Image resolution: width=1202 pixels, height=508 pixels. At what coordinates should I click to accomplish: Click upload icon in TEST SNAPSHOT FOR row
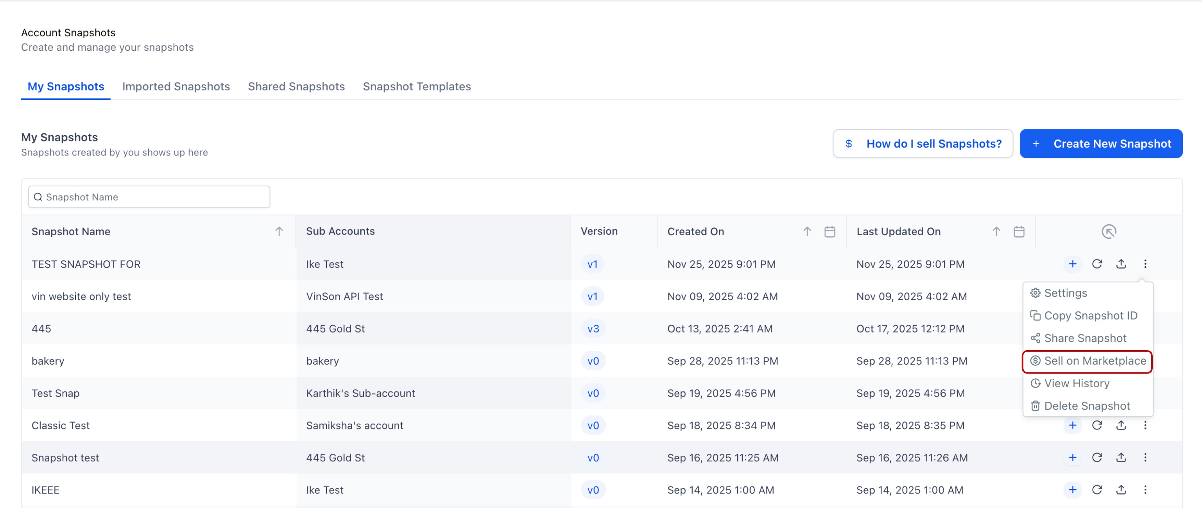pyautogui.click(x=1121, y=264)
